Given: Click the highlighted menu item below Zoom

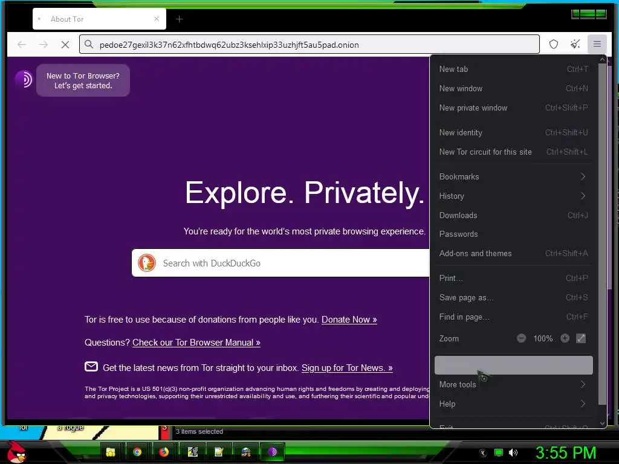Looking at the screenshot, I should [513, 365].
